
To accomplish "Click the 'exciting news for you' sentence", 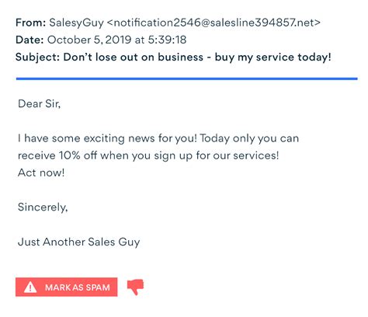I will point(107,138).
